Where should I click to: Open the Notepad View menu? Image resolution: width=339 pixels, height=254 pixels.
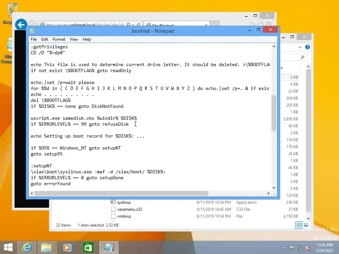[x=74, y=39]
